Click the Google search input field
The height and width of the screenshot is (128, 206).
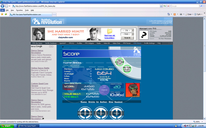tap(185, 6)
